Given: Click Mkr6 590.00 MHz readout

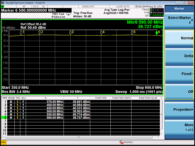Looking at the screenshot, I should (x=145, y=22).
